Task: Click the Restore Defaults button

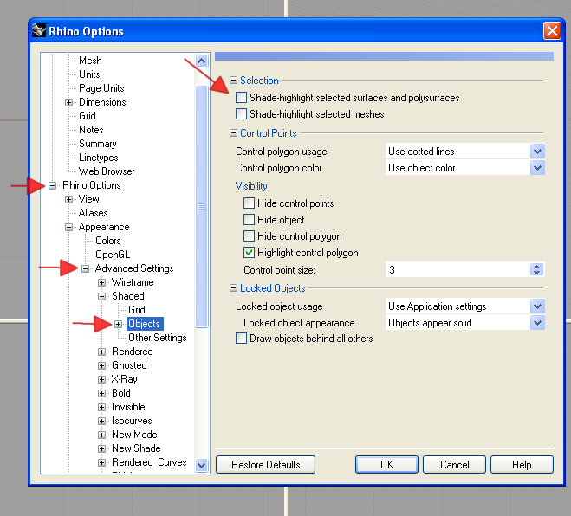Action: click(x=265, y=465)
